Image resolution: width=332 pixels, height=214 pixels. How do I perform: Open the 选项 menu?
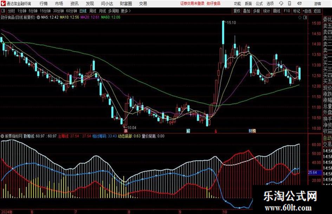tap(270, 4)
